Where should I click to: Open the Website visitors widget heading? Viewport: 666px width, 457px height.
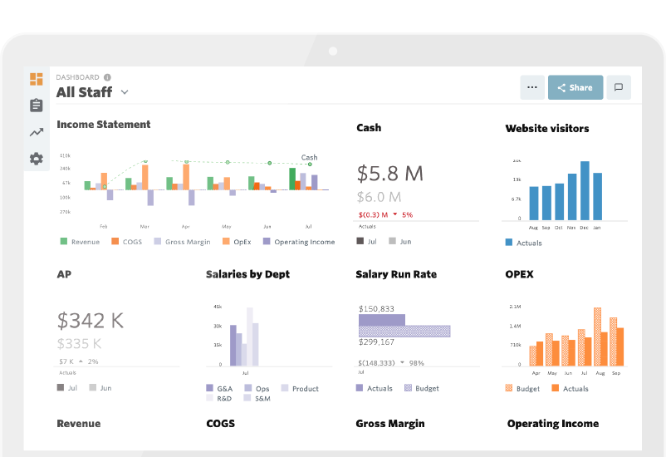click(547, 129)
